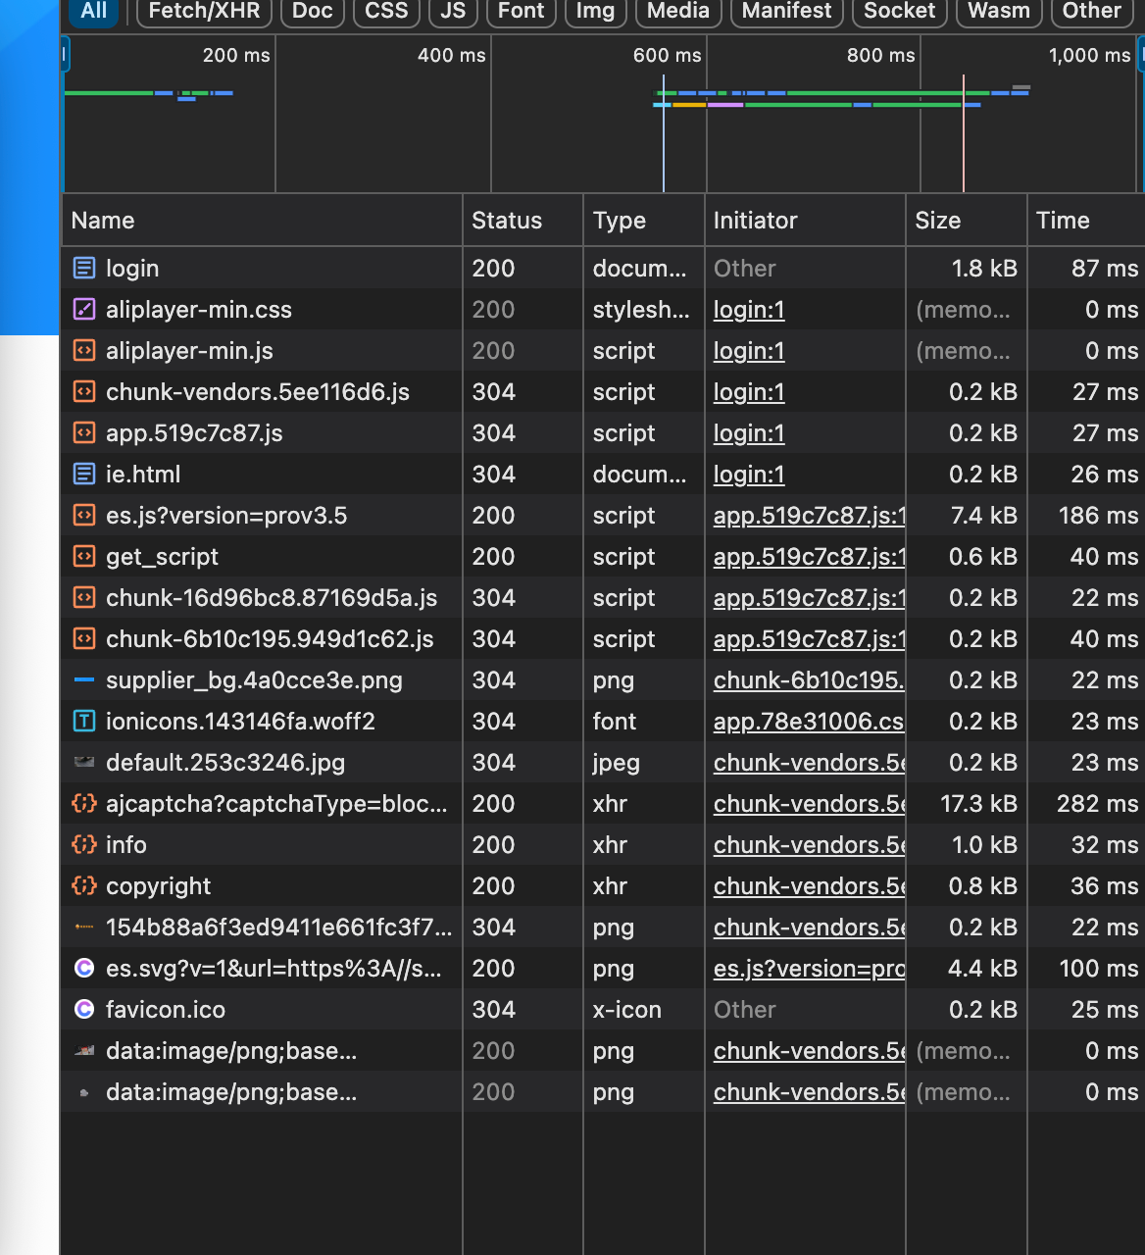The width and height of the screenshot is (1145, 1255).
Task: Click the stylesheet icon for aliplayer-min.css
Action: (x=84, y=309)
